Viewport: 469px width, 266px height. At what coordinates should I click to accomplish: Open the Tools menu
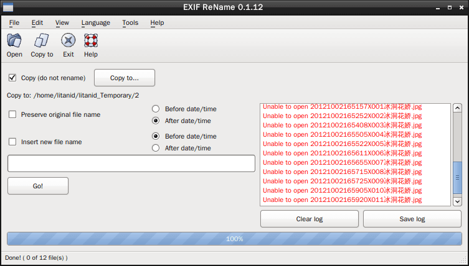tap(130, 23)
